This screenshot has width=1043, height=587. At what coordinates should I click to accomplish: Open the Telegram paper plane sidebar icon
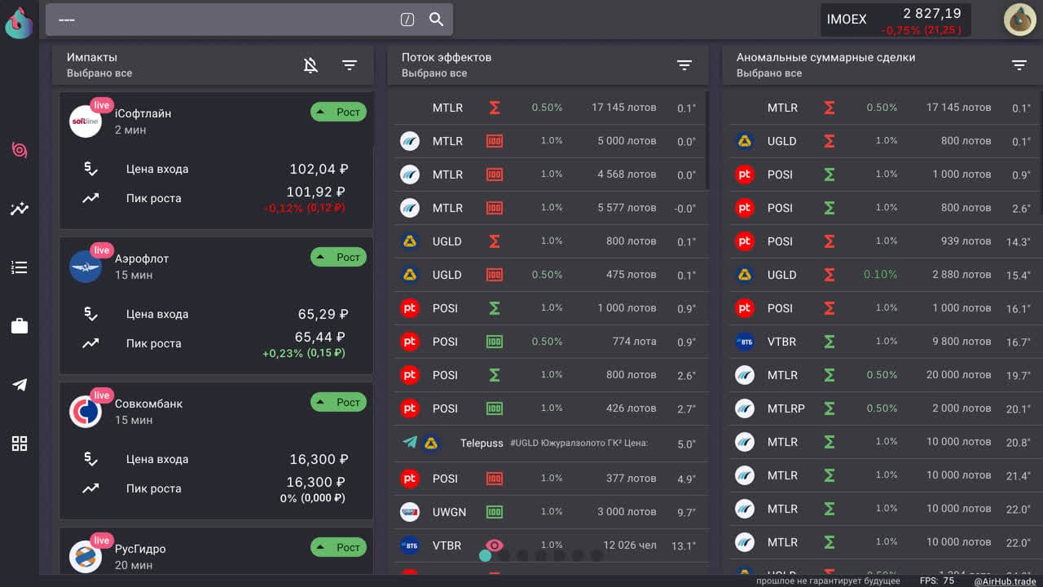point(20,385)
